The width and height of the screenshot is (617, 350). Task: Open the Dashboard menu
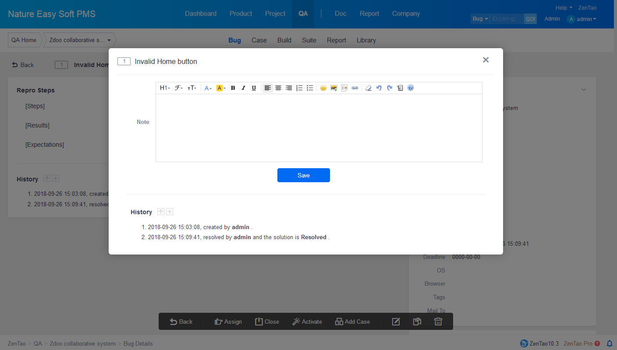(201, 14)
